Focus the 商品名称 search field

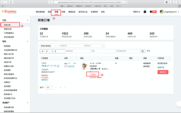pyautogui.click(x=78, y=51)
